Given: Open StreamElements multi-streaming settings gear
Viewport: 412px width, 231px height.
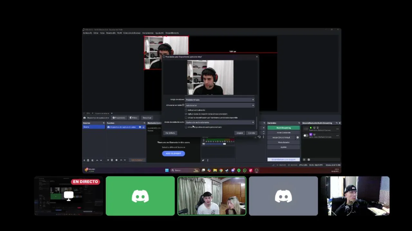Looking at the screenshot, I should 309,159.
